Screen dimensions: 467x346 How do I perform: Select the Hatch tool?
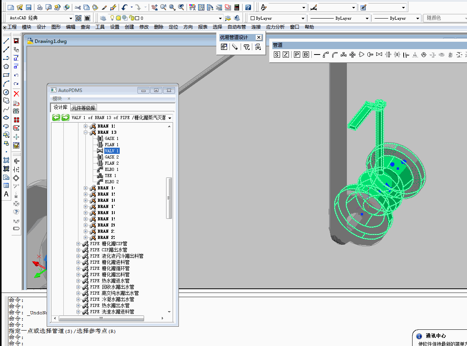(x=6, y=160)
